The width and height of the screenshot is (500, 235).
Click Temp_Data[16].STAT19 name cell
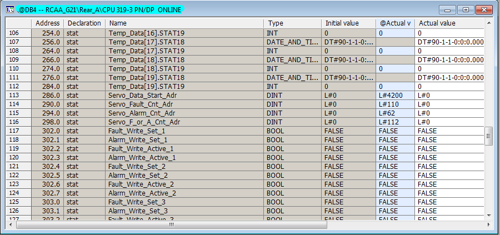184,33
